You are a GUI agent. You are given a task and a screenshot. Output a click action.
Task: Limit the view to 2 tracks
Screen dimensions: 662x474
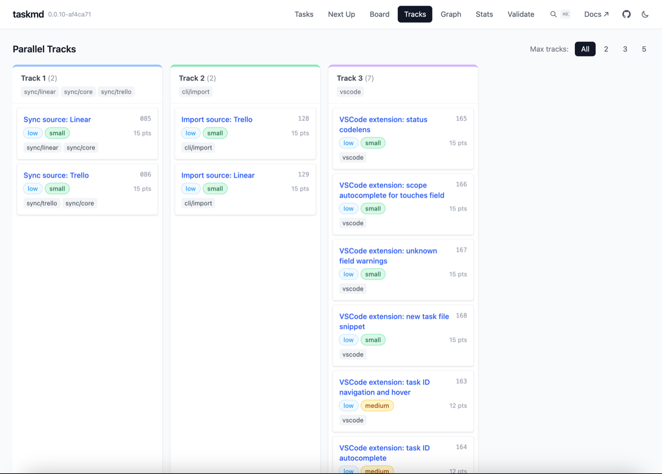606,49
